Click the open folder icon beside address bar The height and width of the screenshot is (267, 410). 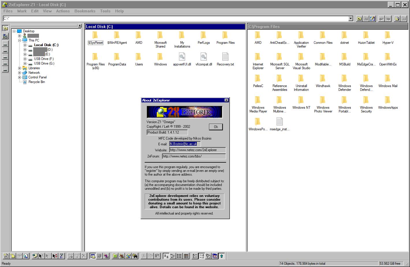point(397,19)
